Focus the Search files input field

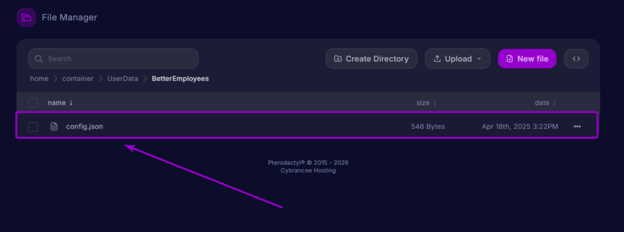pyautogui.click(x=113, y=59)
